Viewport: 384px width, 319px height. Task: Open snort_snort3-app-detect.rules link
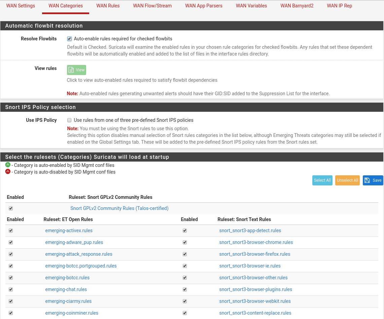coord(250,231)
